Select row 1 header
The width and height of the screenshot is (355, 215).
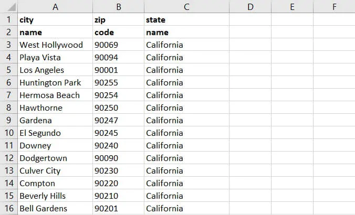pos(8,20)
